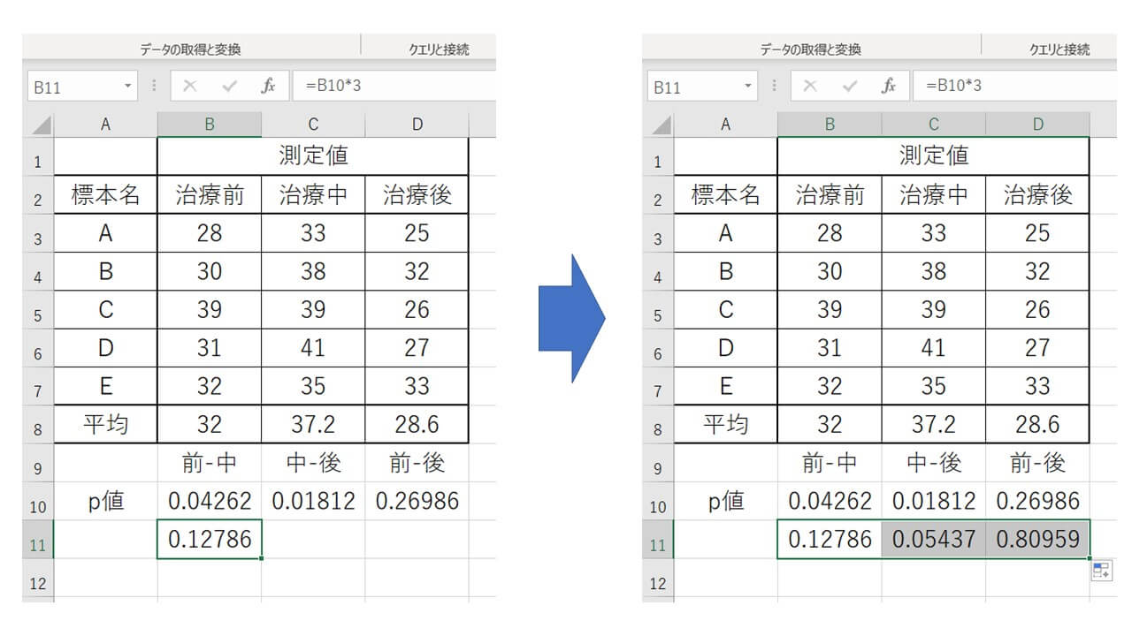Click the Name Box showing B11 in right window
This screenshot has height=636, width=1132.
click(690, 87)
